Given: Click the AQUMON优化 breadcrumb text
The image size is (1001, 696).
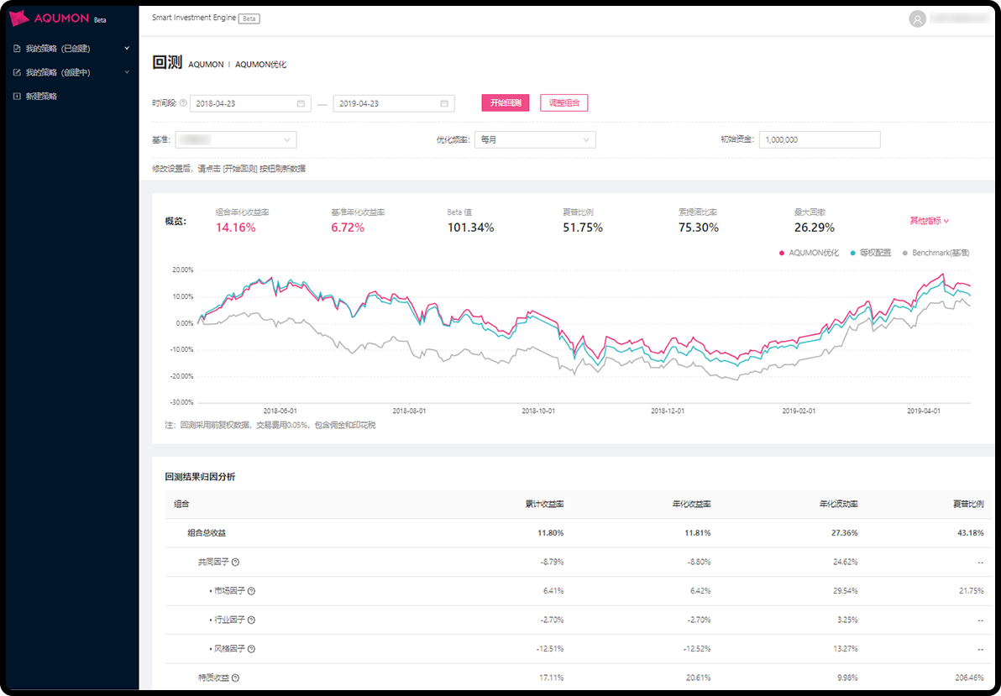Looking at the screenshot, I should tap(261, 65).
